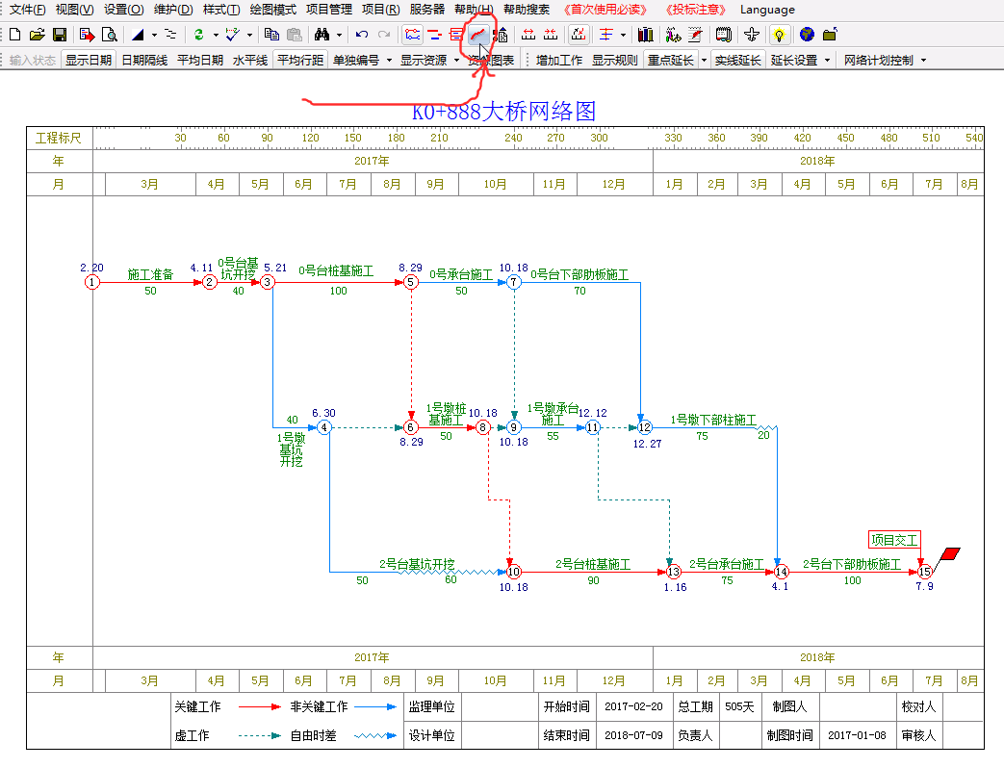Viewport: 1004px width, 768px height.
Task: Click the copy icon
Action: 271,35
